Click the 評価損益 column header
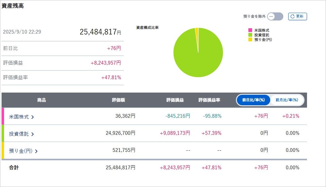This screenshot has height=187, width=326. pyautogui.click(x=175, y=100)
